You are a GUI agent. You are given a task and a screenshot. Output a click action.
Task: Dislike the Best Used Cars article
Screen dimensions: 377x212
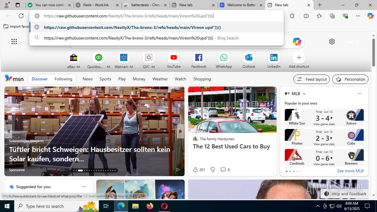(x=212, y=170)
